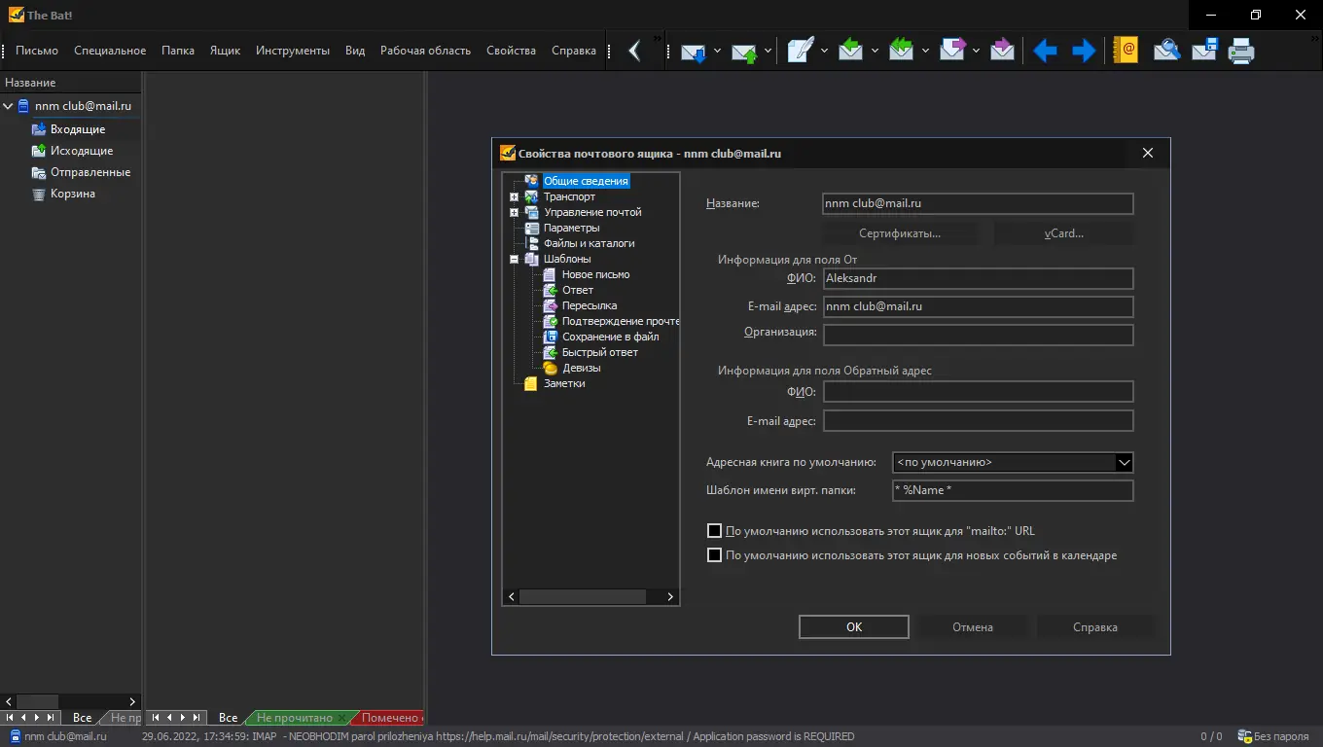
Task: Click the Отмена button
Action: pyautogui.click(x=973, y=627)
